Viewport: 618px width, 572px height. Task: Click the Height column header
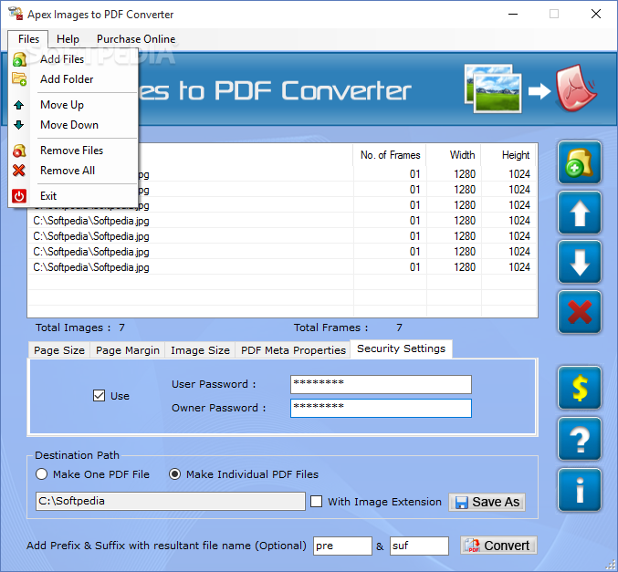pos(508,155)
